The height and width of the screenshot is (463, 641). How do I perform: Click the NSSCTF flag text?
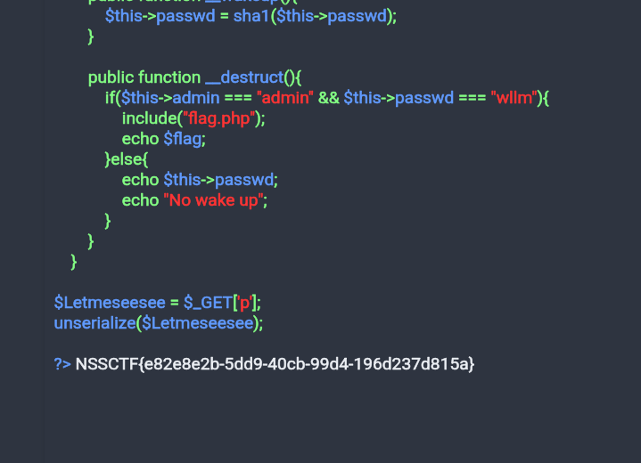pos(275,364)
